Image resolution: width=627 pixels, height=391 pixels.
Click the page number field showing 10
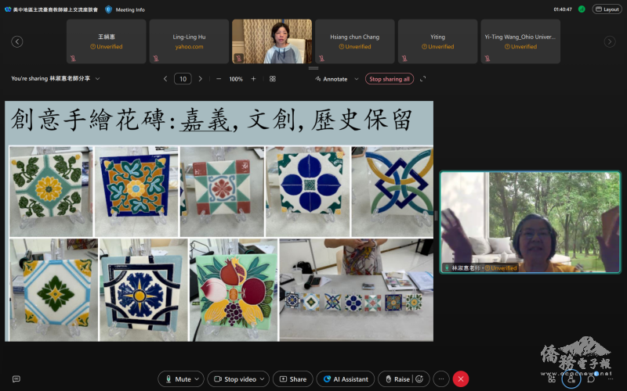tap(183, 79)
